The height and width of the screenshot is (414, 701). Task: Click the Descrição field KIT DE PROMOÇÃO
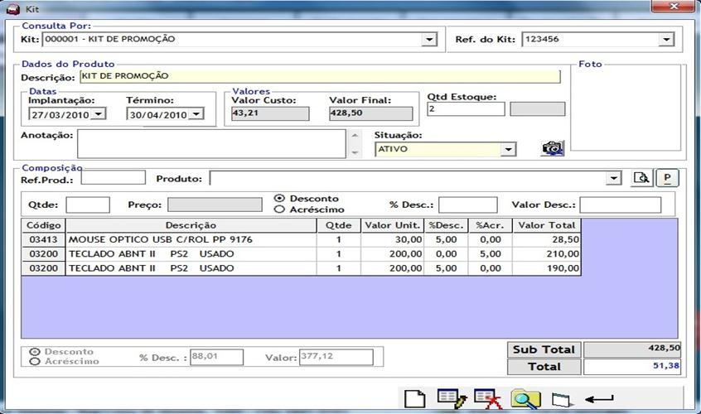(320, 76)
